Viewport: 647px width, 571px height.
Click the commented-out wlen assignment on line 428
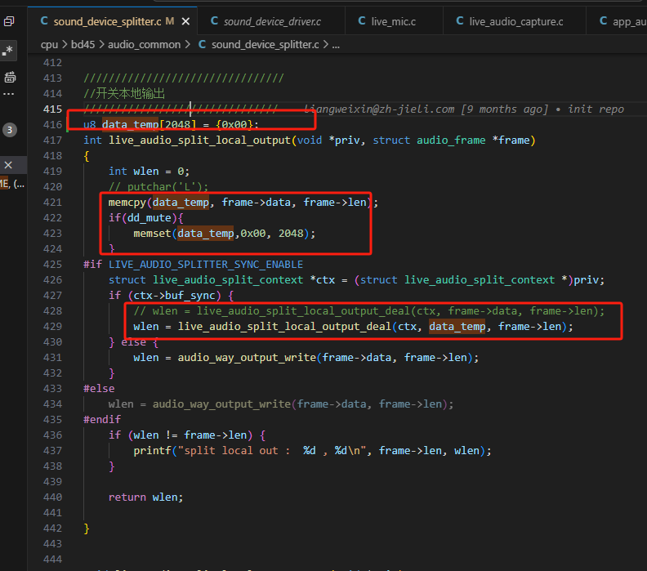click(x=369, y=311)
